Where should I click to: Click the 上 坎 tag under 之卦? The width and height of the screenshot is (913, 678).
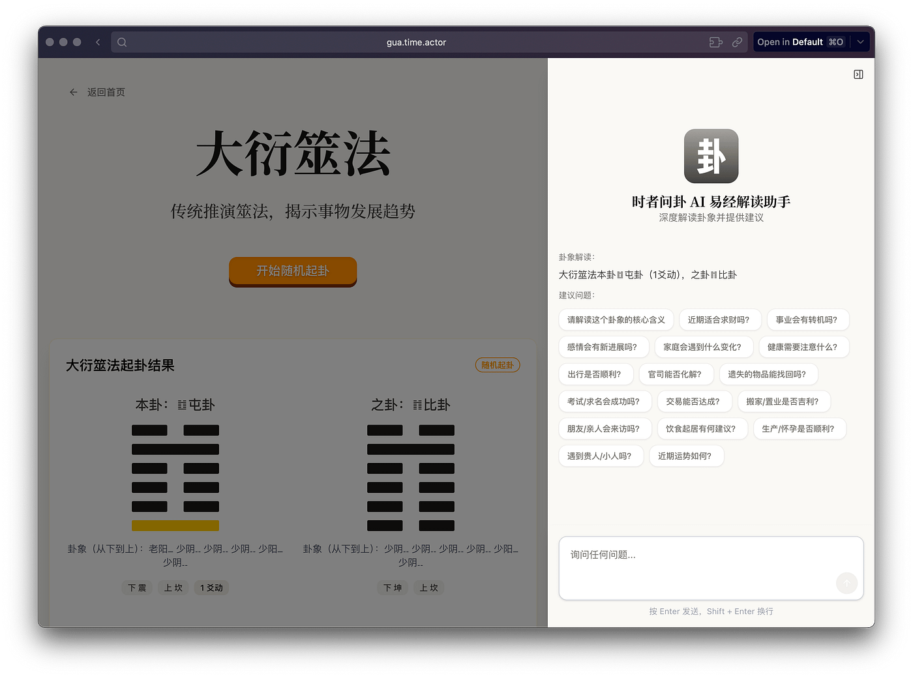429,588
